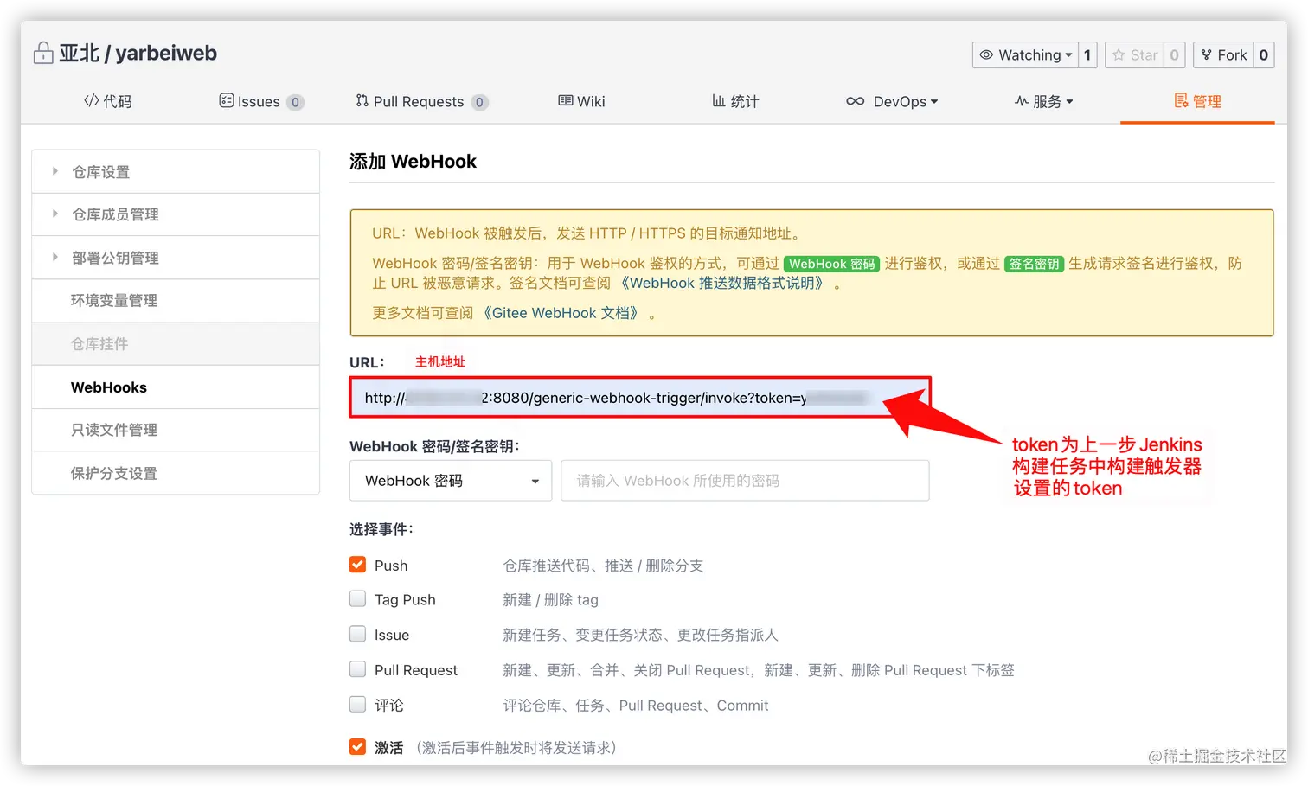Click the management icon beside 管理

click(1181, 100)
